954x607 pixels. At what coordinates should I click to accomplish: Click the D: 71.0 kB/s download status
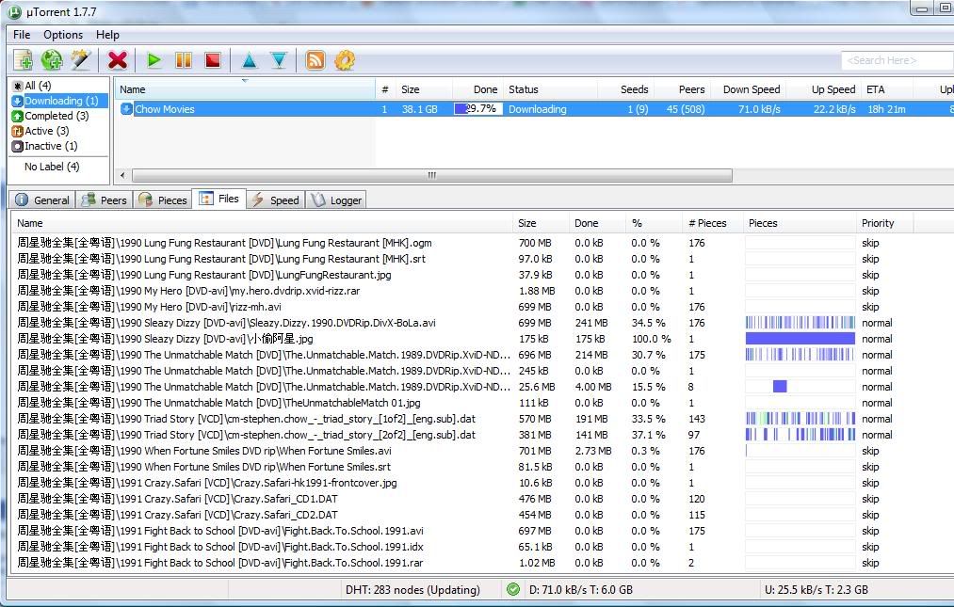click(x=581, y=589)
